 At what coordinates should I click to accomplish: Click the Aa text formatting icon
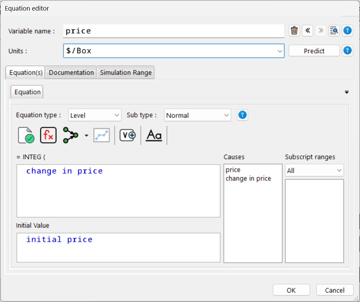point(154,135)
